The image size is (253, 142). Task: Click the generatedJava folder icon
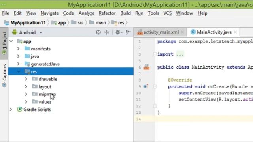coord(27,64)
